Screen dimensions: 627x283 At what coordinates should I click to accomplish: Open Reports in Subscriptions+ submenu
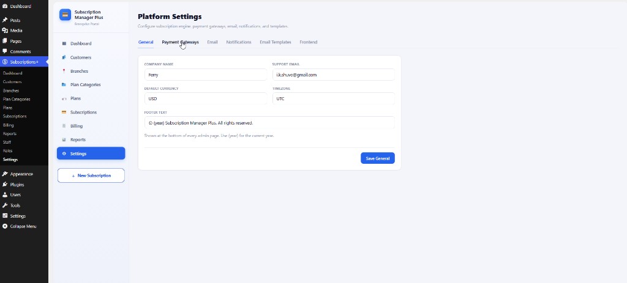10,134
